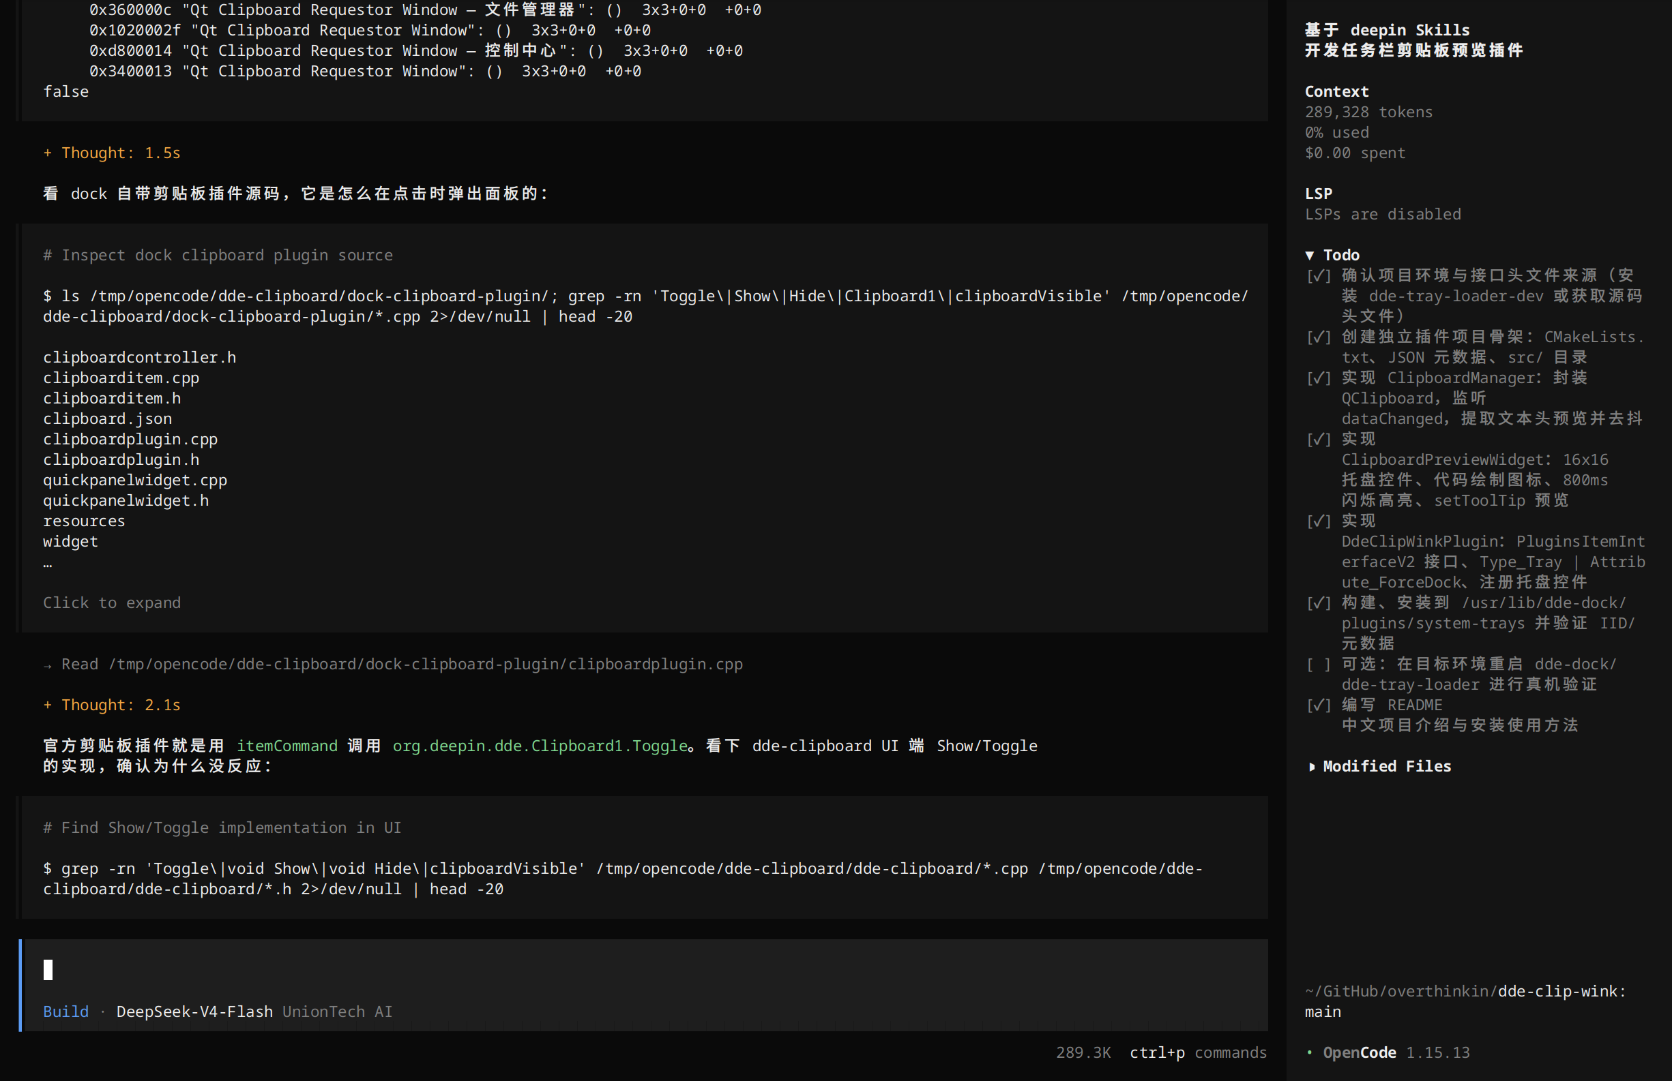Click the first todo checkbox about environment confirmation

(x=1318, y=275)
